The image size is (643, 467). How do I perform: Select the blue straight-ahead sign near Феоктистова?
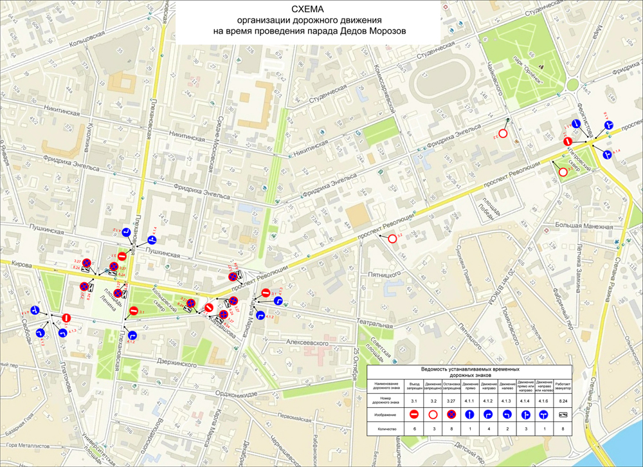577,124
